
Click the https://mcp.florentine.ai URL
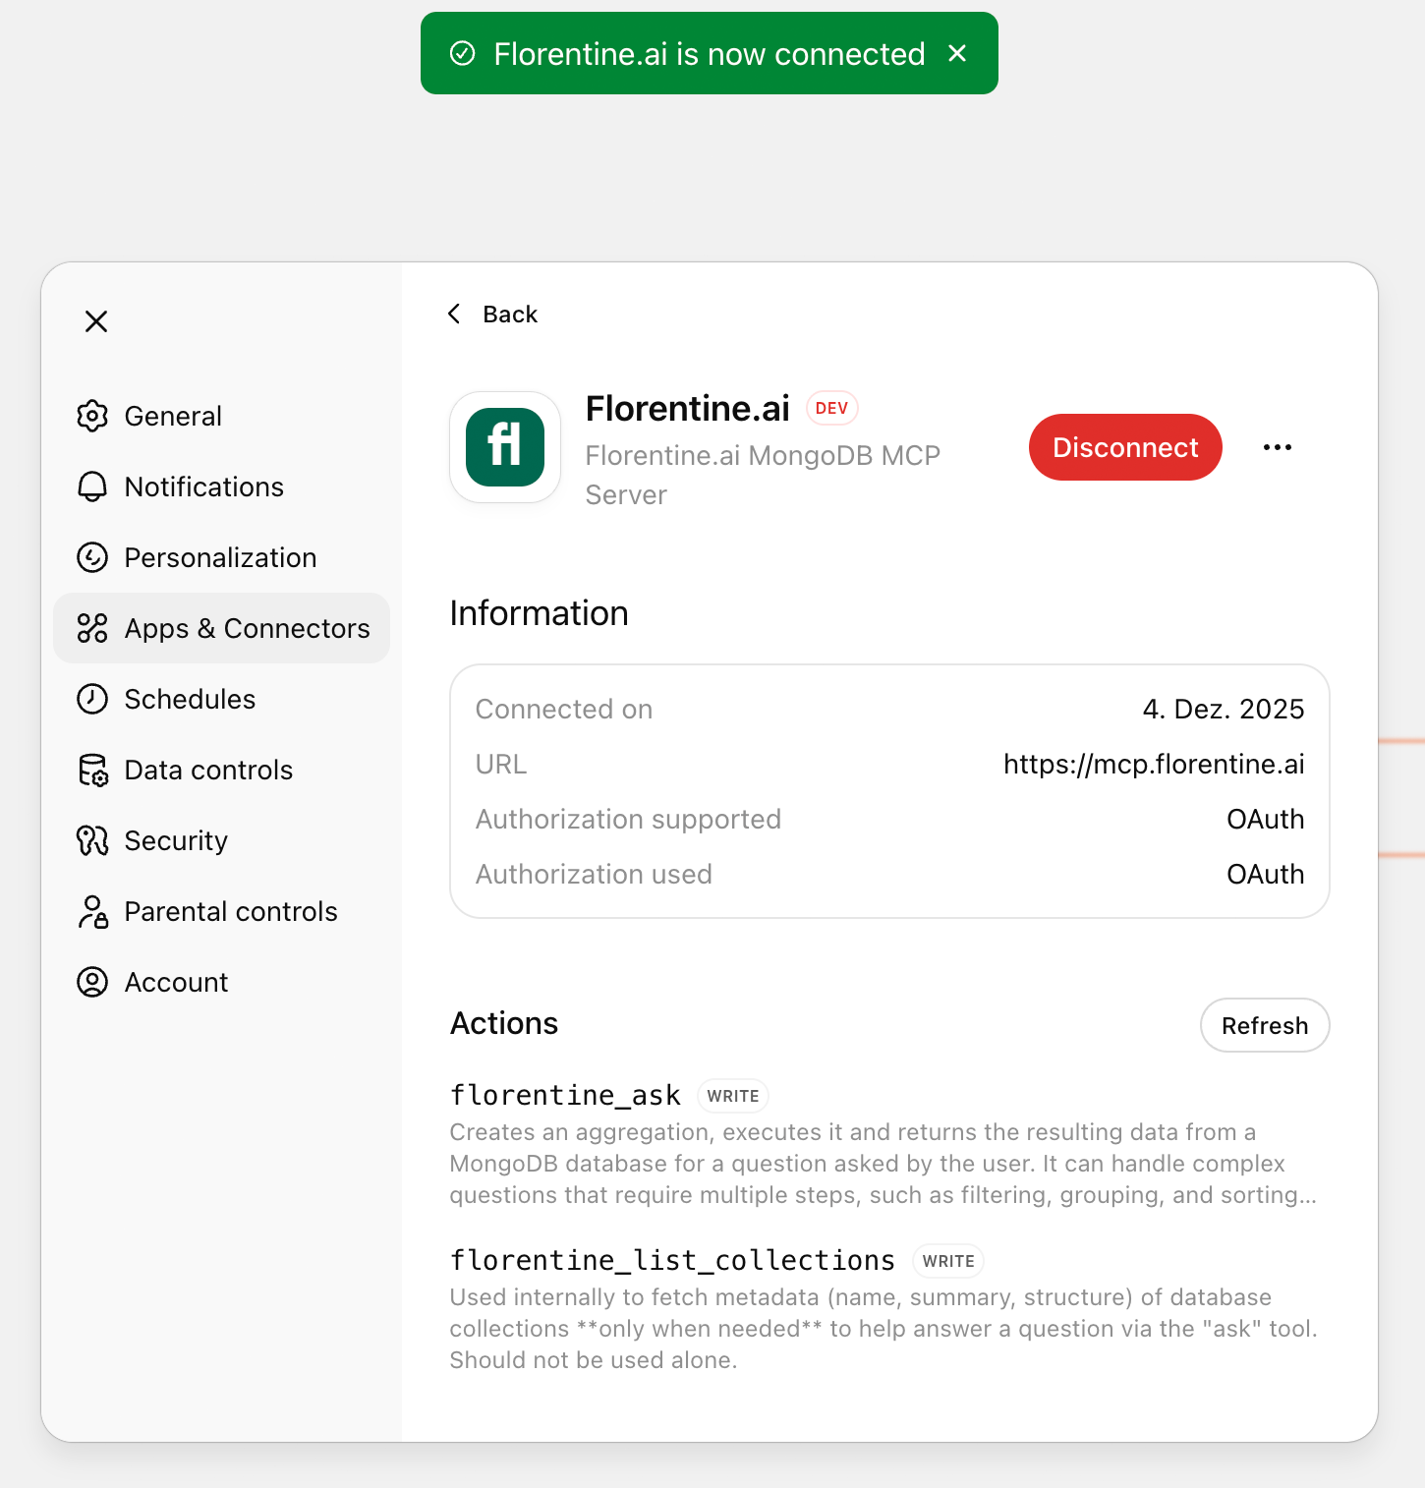tap(1153, 764)
